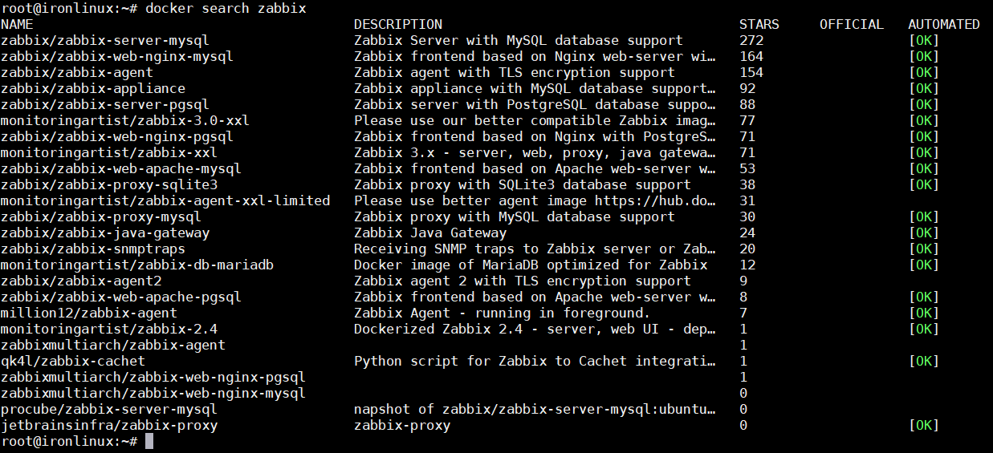
Task: Click the NAME column header
Action: (17, 24)
